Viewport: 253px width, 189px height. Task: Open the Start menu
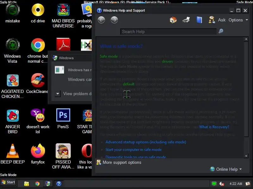pos(9,182)
